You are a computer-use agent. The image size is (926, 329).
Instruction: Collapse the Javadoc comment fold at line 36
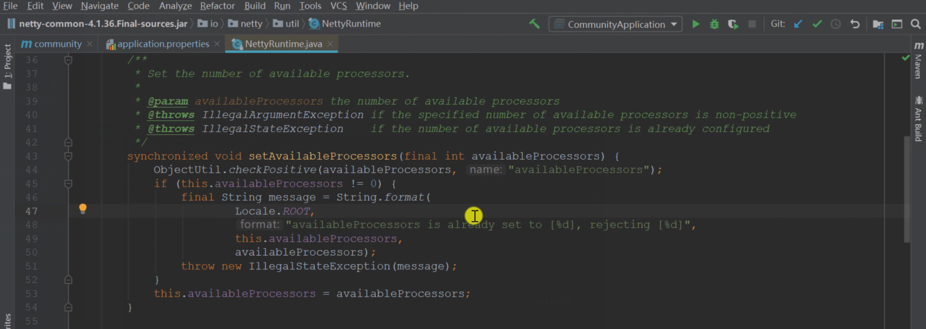coord(68,60)
